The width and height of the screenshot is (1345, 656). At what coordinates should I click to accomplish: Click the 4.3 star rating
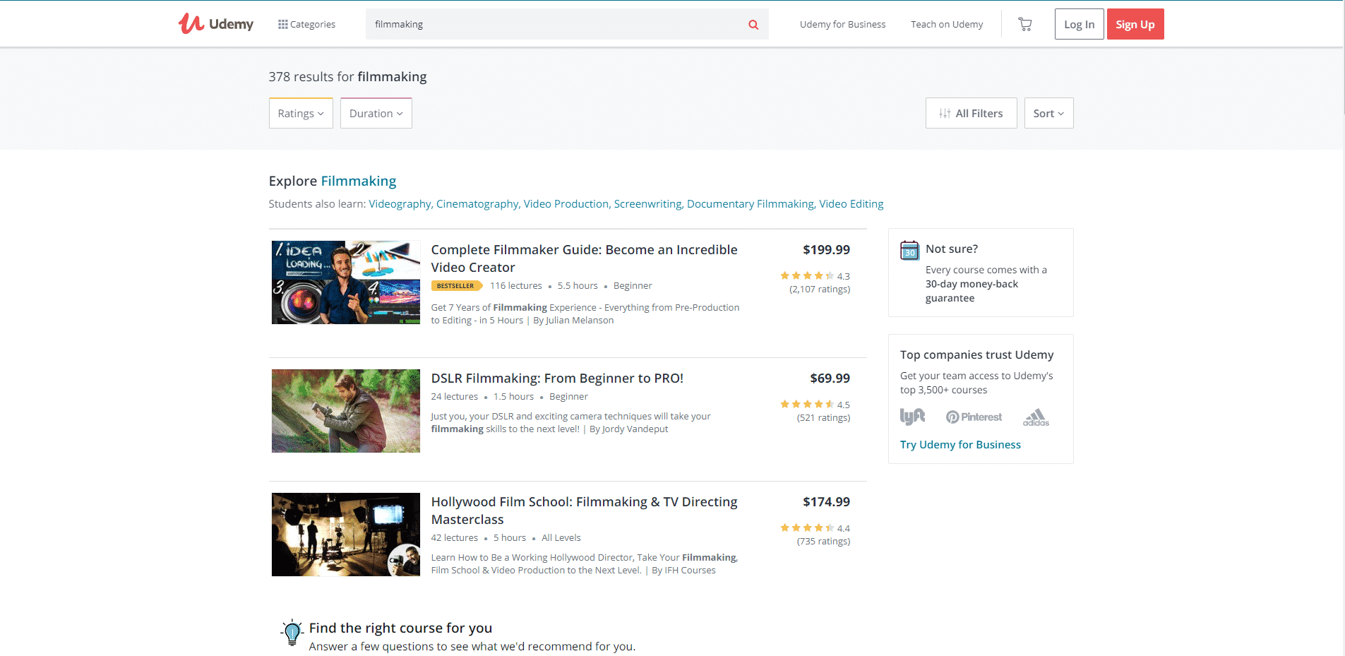tap(815, 276)
